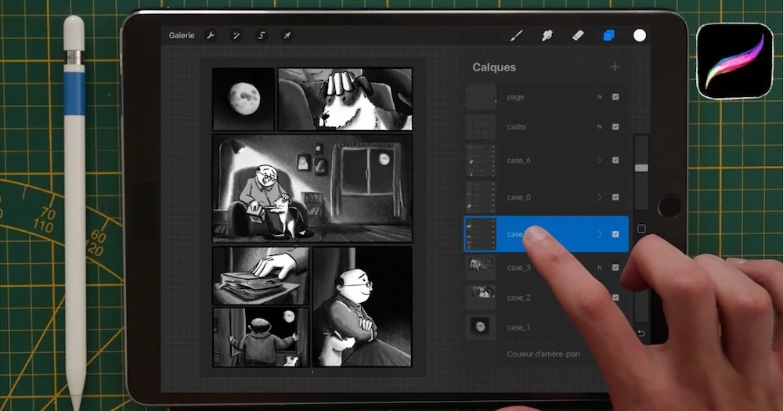Open the color picker white circle
The height and width of the screenshot is (411, 783).
[x=640, y=35]
